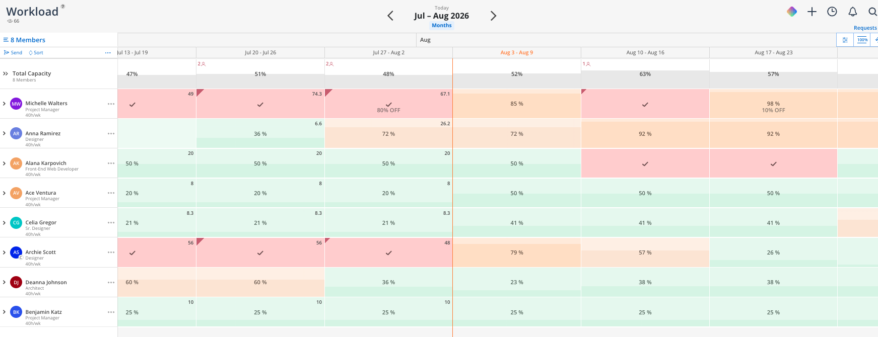The width and height of the screenshot is (878, 337).
Task: Open the Requests link
Action: click(865, 28)
